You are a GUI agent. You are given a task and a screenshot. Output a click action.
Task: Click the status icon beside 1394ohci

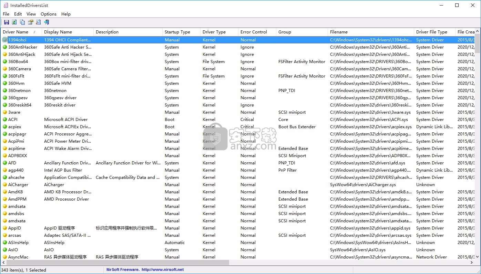(5, 40)
